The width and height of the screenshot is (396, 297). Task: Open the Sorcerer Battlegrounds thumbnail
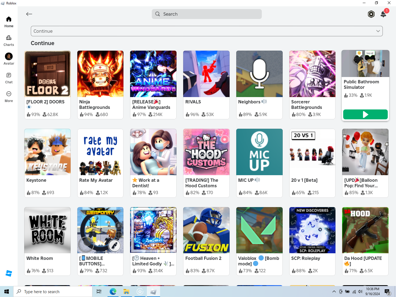coord(312,74)
